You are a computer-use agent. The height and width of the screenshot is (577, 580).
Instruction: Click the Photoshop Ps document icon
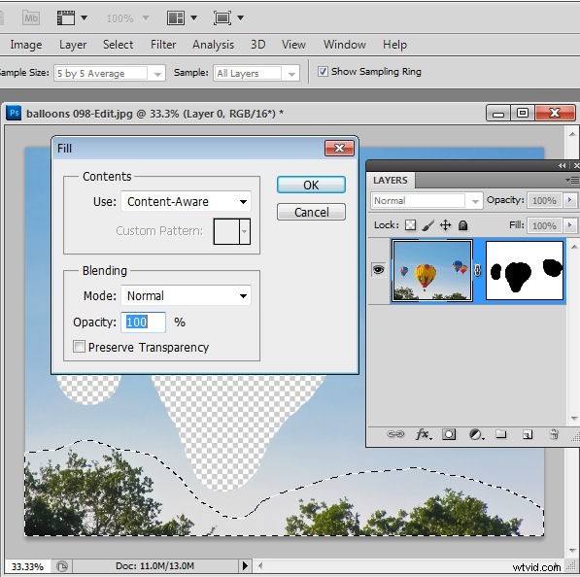pos(14,113)
